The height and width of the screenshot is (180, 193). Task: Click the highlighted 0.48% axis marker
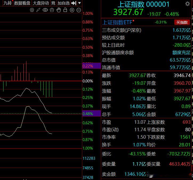coord(92,114)
